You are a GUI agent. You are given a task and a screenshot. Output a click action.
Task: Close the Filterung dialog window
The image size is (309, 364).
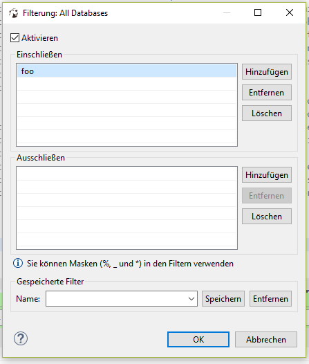(290, 12)
